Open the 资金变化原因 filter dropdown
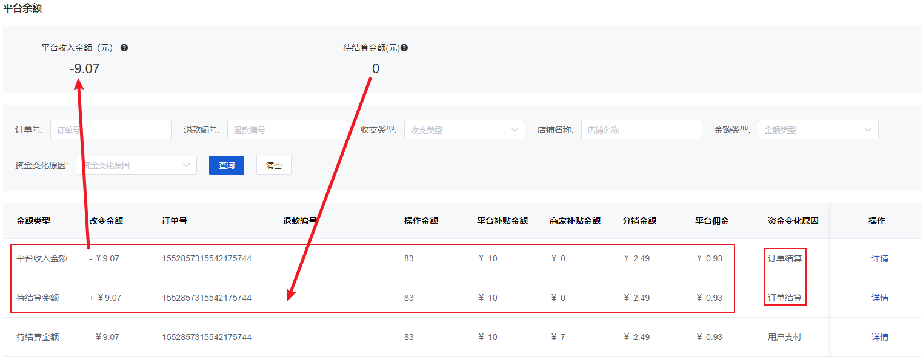The width and height of the screenshot is (923, 357). [x=136, y=165]
